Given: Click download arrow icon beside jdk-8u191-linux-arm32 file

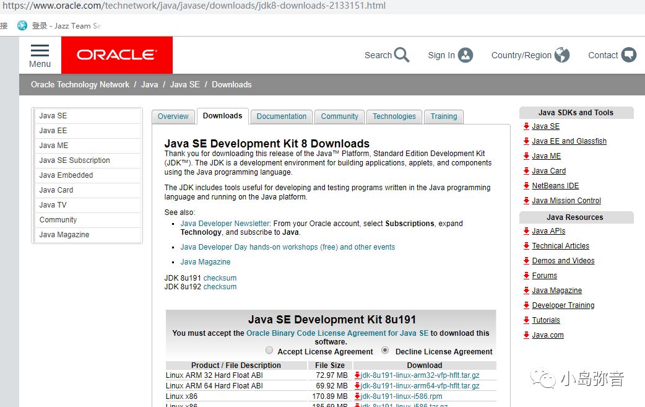Looking at the screenshot, I should [357, 375].
